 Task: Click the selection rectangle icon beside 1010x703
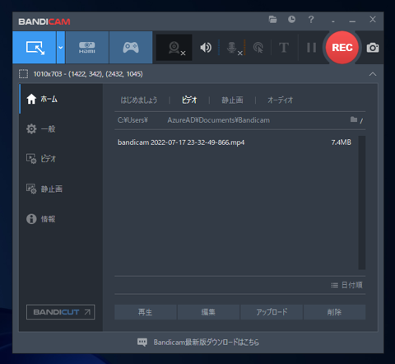(x=23, y=74)
